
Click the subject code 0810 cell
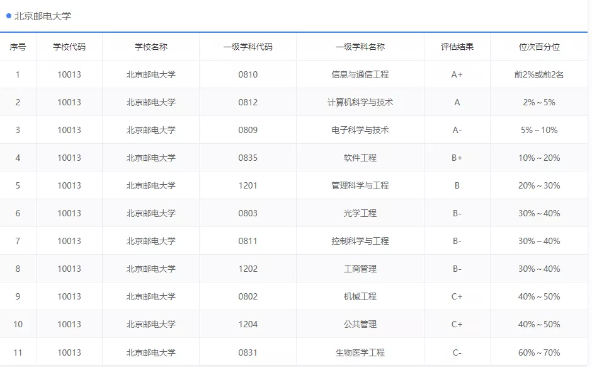[x=248, y=74]
